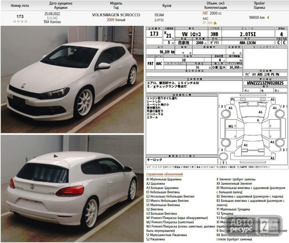
Task: Click the VOLKSWAGEN SCIROCCO model name
Action: pos(116,15)
